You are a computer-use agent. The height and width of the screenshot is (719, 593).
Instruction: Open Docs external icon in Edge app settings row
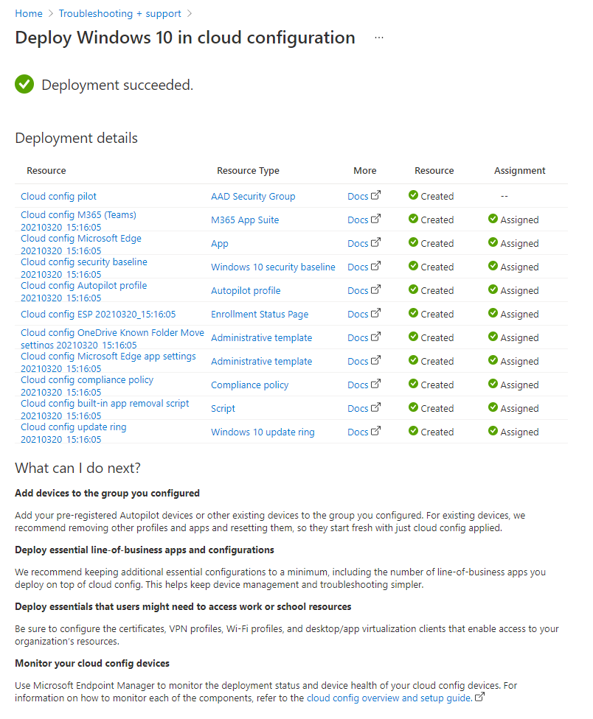click(x=376, y=360)
